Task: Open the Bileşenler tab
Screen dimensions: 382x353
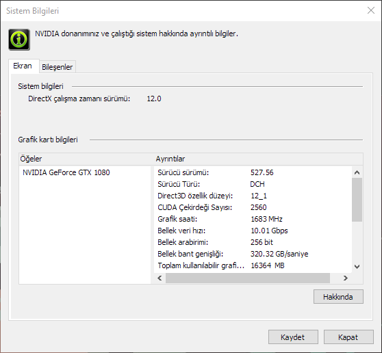Action: 58,67
